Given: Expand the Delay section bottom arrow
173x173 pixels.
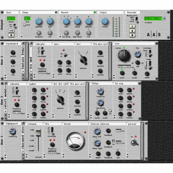Looking at the screenshot, I should 21,36.
